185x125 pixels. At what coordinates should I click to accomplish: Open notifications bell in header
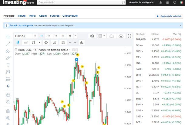pyautogui.click(x=160, y=2)
